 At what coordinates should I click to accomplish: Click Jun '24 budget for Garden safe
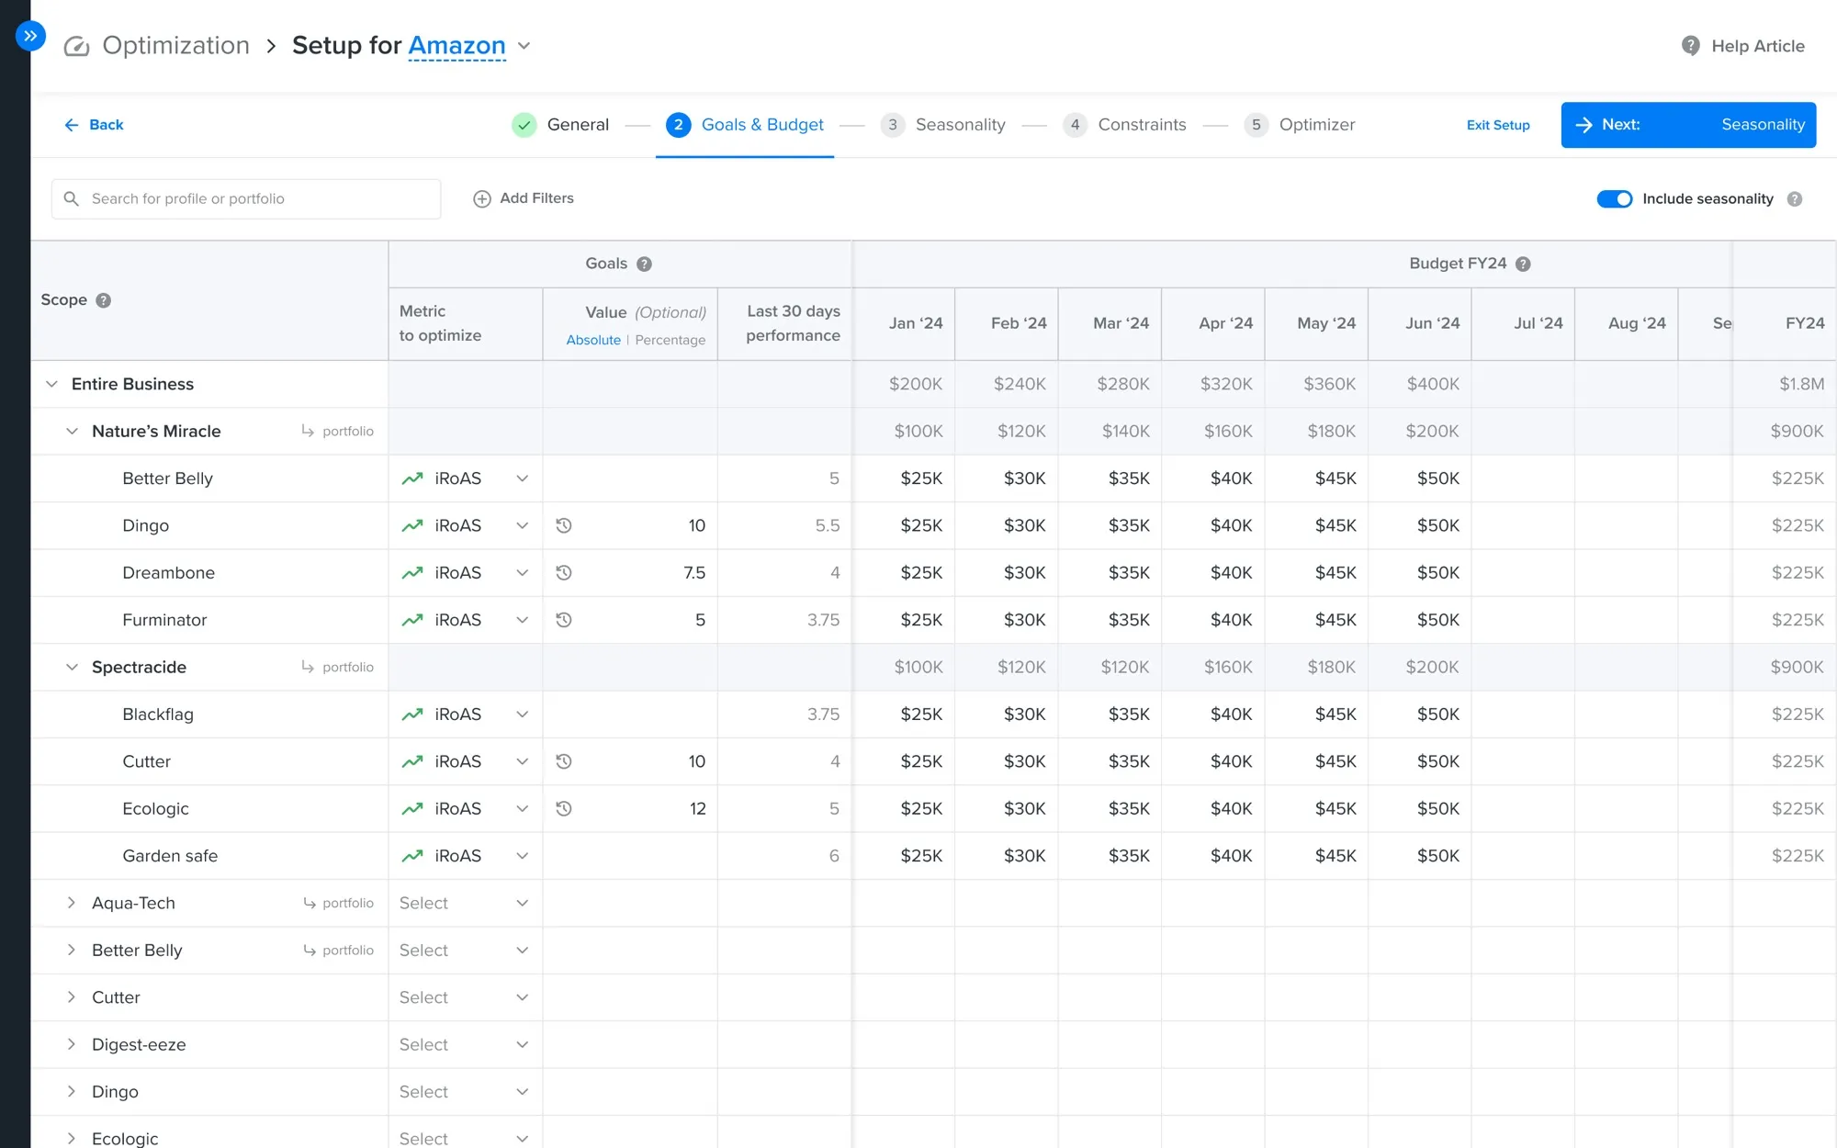[x=1421, y=856]
